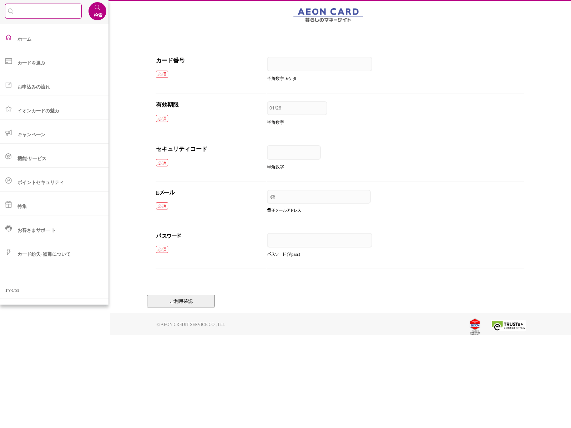Click the AEON CREDIT SERVICE copyright text
The width and height of the screenshot is (571, 428).
click(x=191, y=325)
